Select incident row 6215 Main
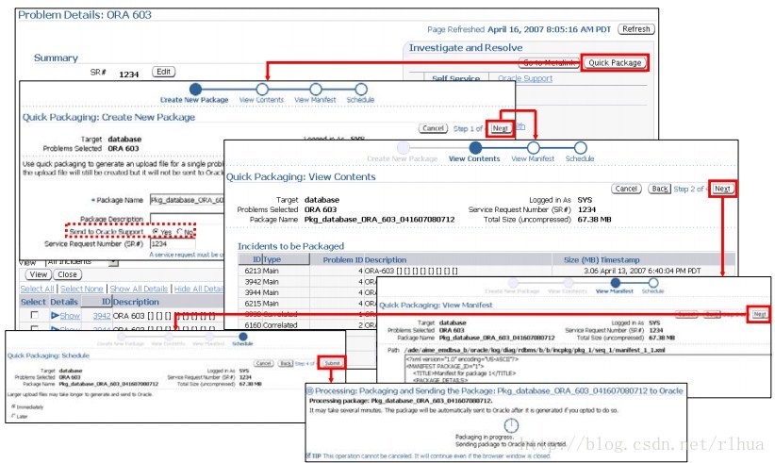This screenshot has height=463, width=775. 307,304
